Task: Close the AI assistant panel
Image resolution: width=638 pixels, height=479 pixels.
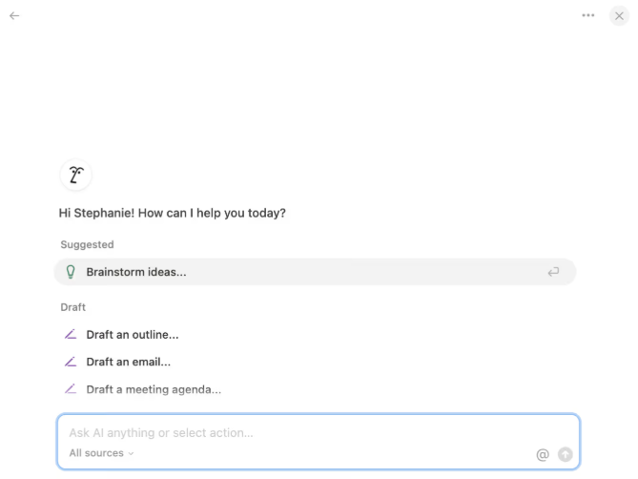Action: tap(619, 15)
